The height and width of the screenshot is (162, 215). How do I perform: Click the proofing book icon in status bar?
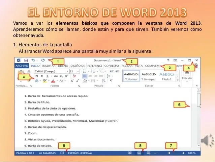(62, 153)
